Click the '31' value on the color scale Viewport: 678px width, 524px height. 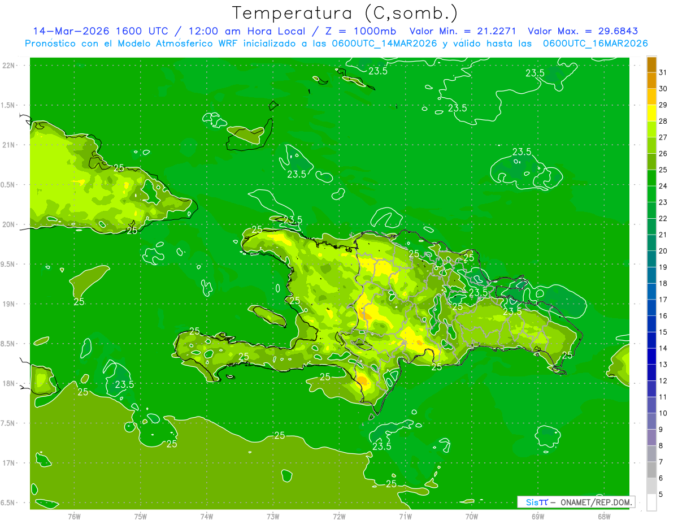663,72
